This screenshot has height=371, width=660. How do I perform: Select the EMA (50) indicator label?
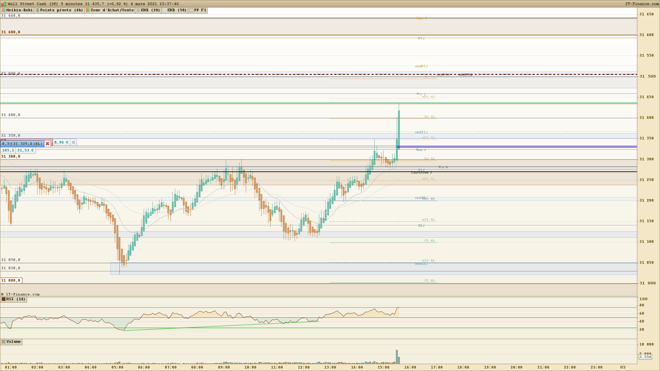[x=177, y=10]
